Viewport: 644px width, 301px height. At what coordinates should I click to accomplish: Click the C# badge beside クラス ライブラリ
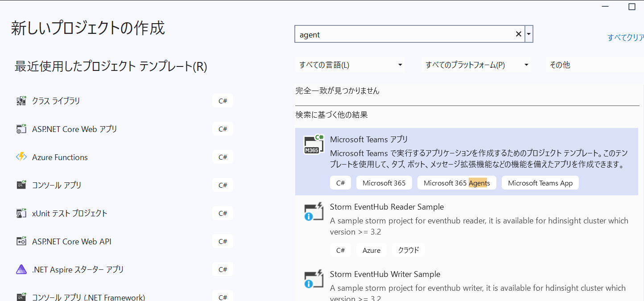coord(223,101)
